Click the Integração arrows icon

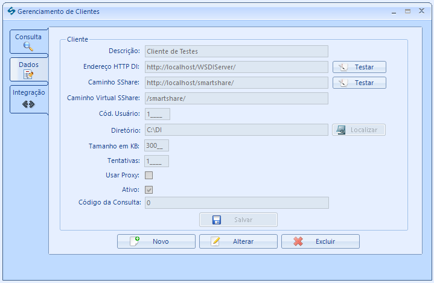coord(28,104)
